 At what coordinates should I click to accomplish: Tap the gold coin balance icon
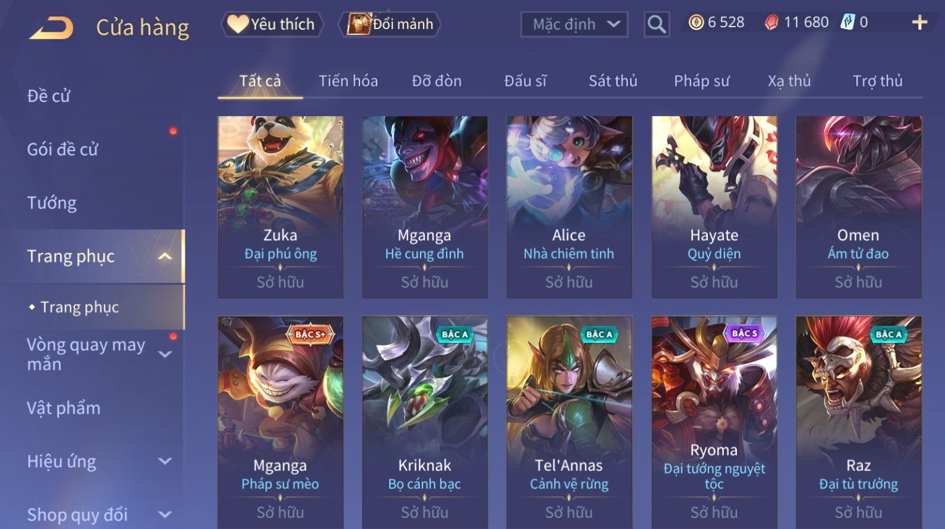pyautogui.click(x=696, y=23)
